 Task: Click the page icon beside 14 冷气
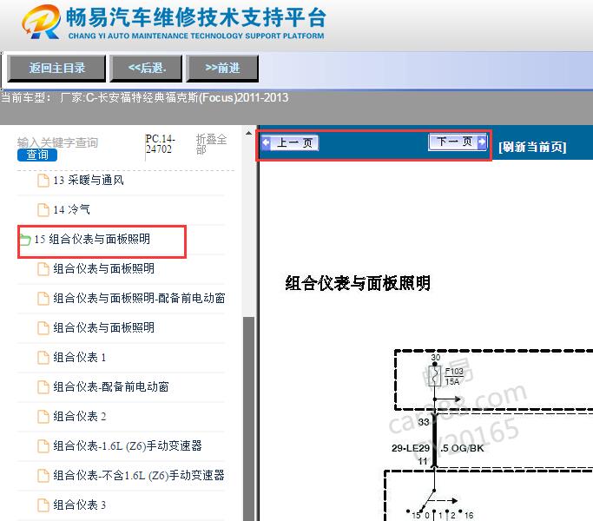43,210
